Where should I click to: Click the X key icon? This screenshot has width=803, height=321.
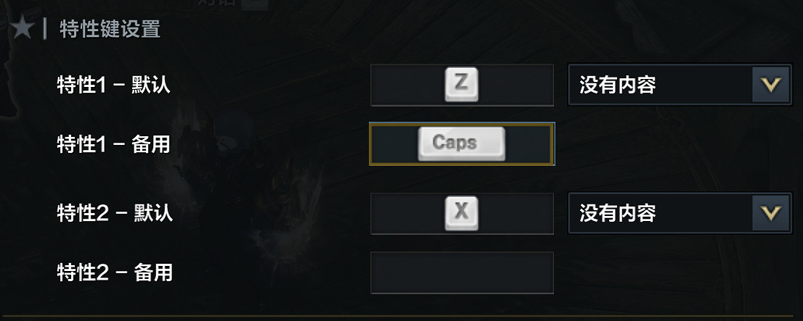[x=461, y=212]
